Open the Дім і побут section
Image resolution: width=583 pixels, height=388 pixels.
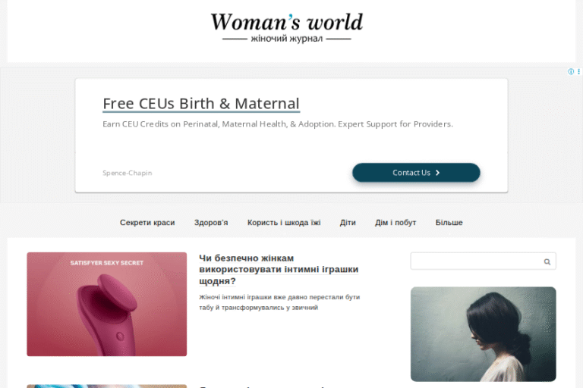[x=395, y=222]
